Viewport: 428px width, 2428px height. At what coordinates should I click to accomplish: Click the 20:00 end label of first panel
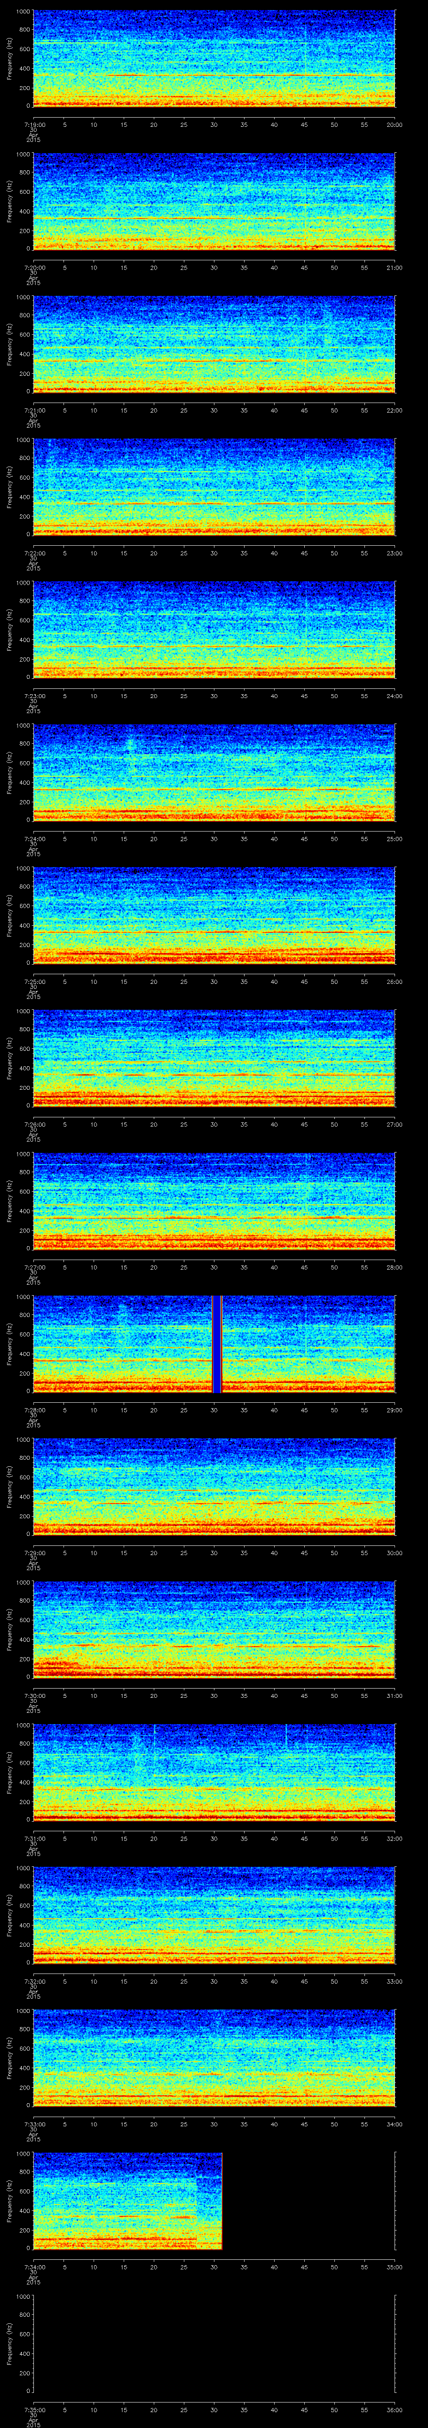(x=394, y=124)
